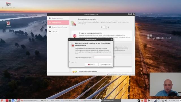Viewport: 181px width, 102px height.
Task: Click the Офисные приложения card heading
Action: (x=88, y=71)
